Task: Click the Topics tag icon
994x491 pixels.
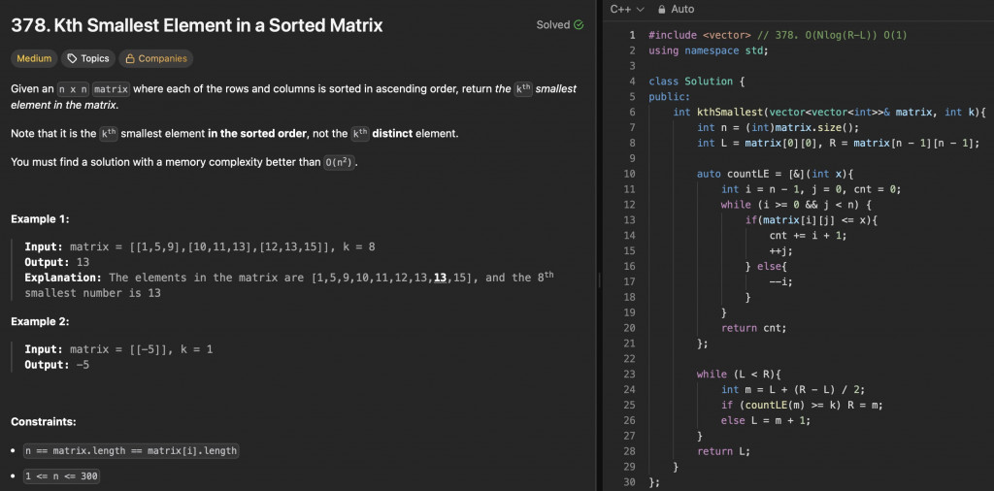Action: 72,59
